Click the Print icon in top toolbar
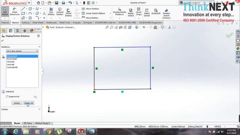This screenshot has height=135, width=240. 63,3
